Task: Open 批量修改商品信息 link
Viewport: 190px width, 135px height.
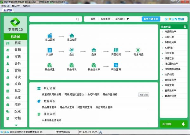Action: coord(52,94)
